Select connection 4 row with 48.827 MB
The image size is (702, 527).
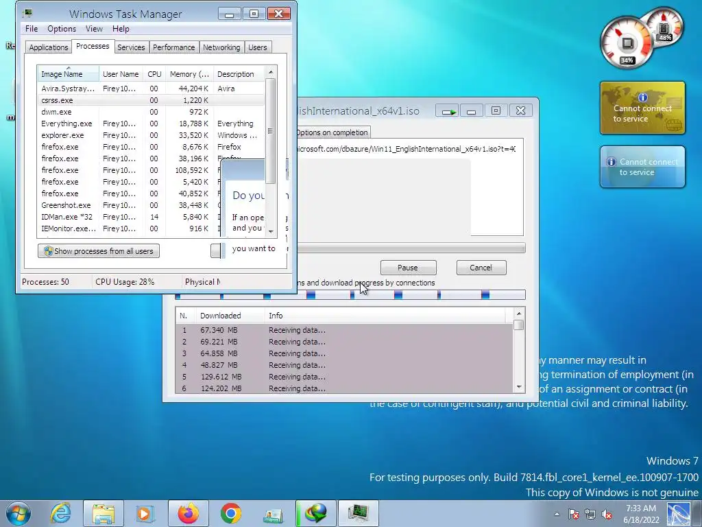(x=344, y=365)
